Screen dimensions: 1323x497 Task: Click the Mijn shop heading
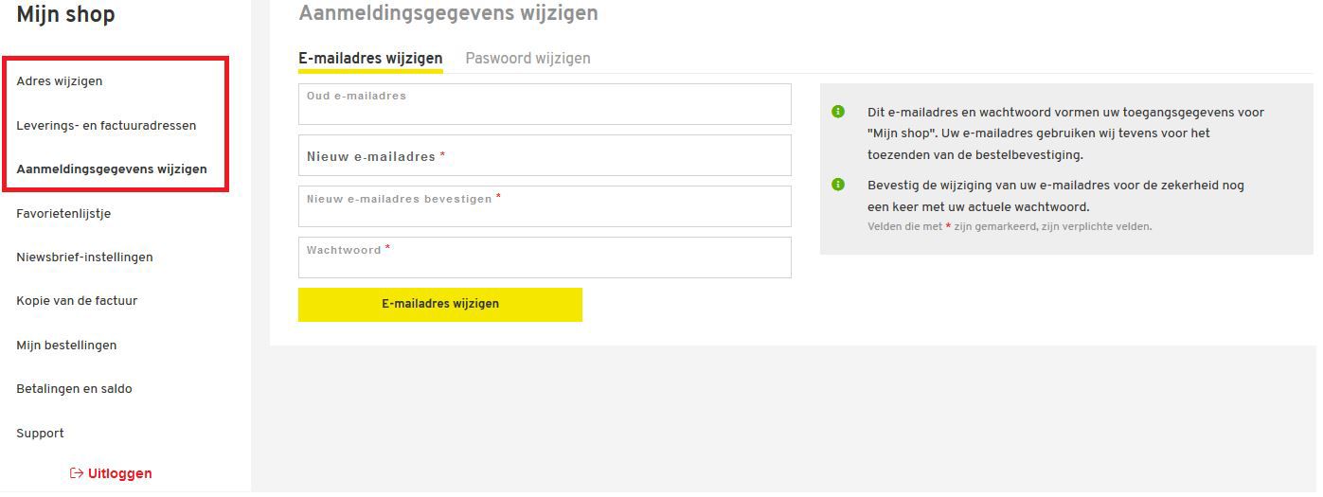(x=65, y=14)
